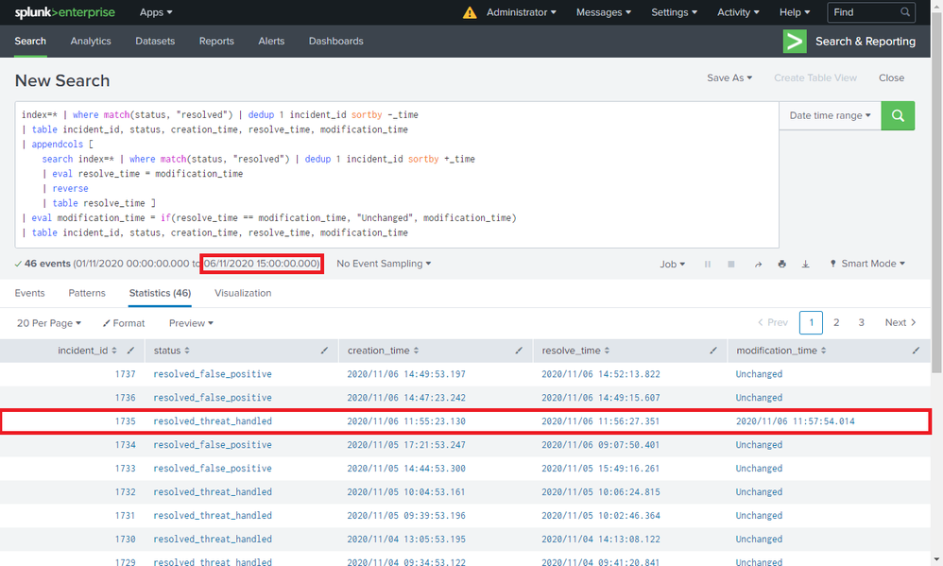The image size is (943, 566).
Task: Sort table by creation_time column header
Action: click(383, 351)
